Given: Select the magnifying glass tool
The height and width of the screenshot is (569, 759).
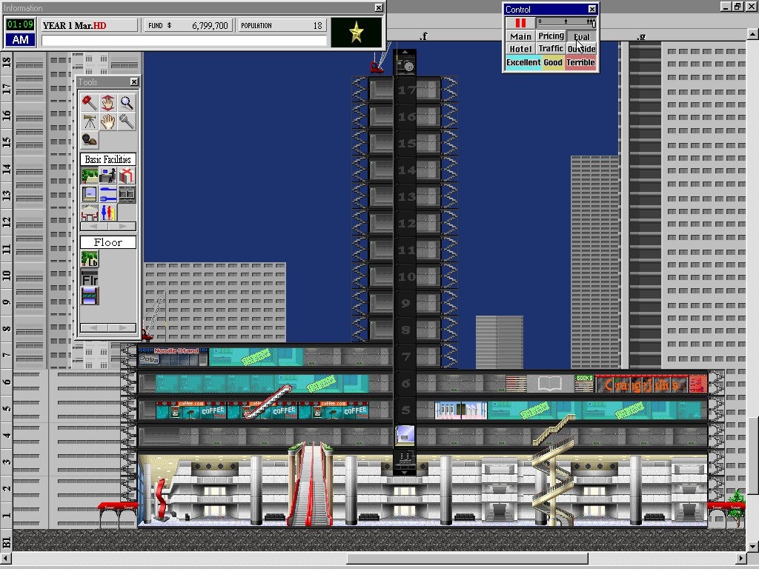Looking at the screenshot, I should (126, 102).
